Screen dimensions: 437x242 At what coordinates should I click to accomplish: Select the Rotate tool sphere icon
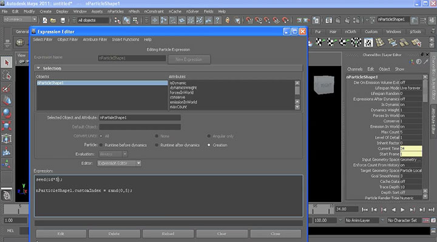7,113
